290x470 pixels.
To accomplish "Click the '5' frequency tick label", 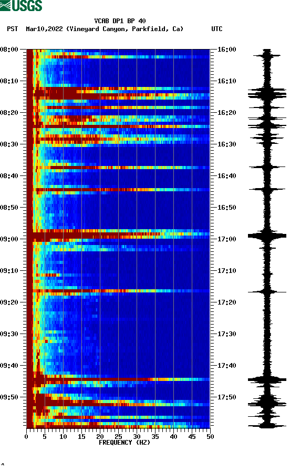I will (x=45, y=437).
